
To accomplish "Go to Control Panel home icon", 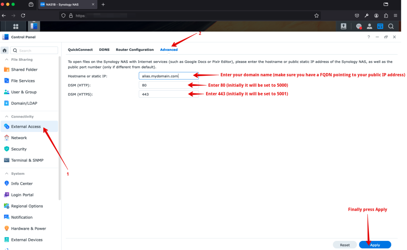I will point(5,50).
